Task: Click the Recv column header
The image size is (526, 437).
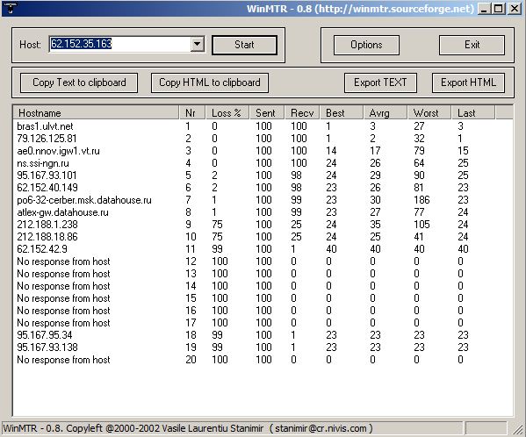Action: 302,113
